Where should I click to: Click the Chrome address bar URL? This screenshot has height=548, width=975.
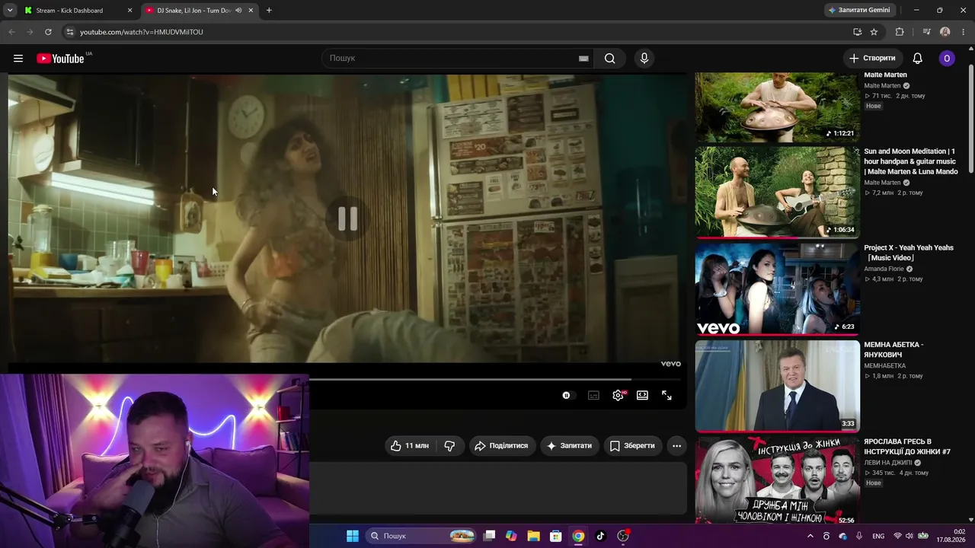tap(142, 32)
